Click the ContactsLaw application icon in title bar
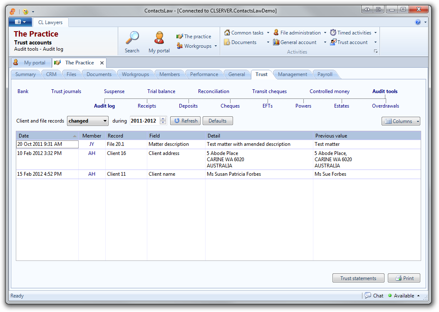The image size is (439, 312). pyautogui.click(x=12, y=12)
